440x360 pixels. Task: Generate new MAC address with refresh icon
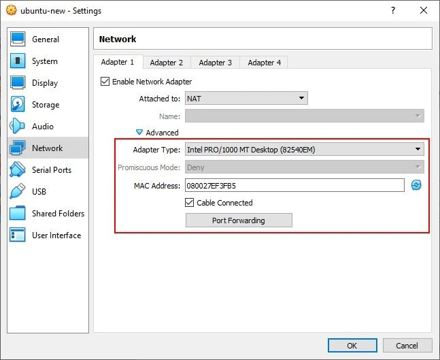[416, 185]
